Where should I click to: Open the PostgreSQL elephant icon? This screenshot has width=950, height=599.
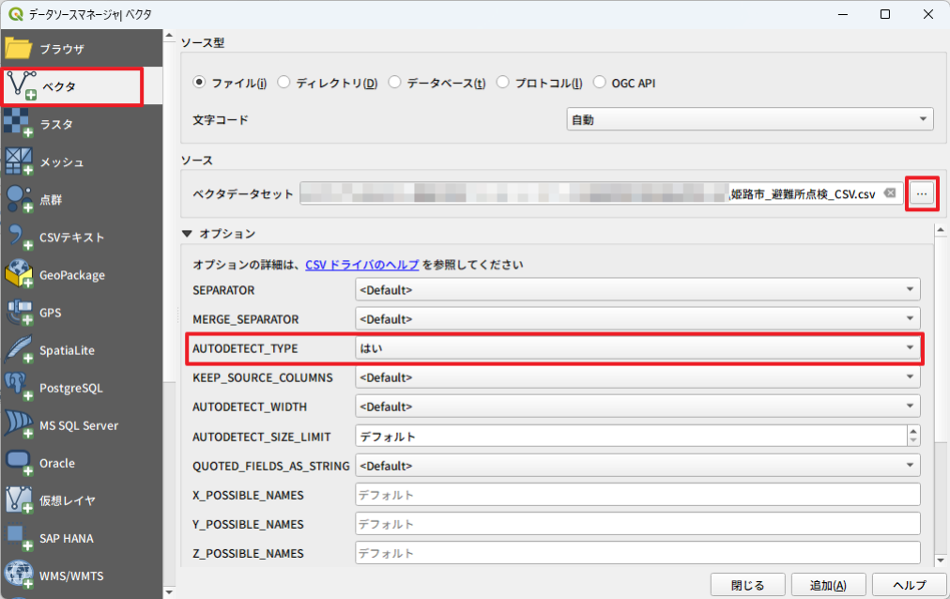19,388
